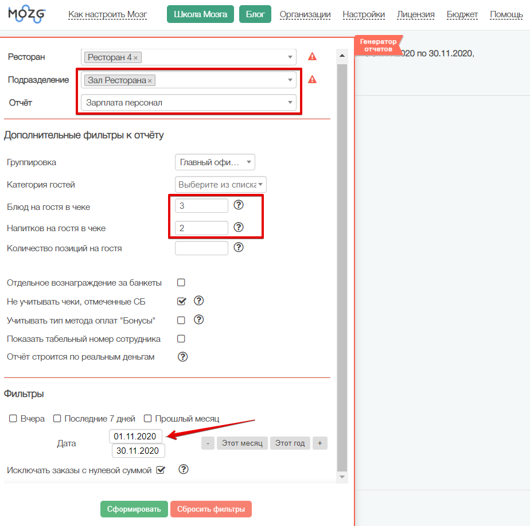Click warning icon next to Ресторан field
530x526 pixels.
click(x=312, y=57)
